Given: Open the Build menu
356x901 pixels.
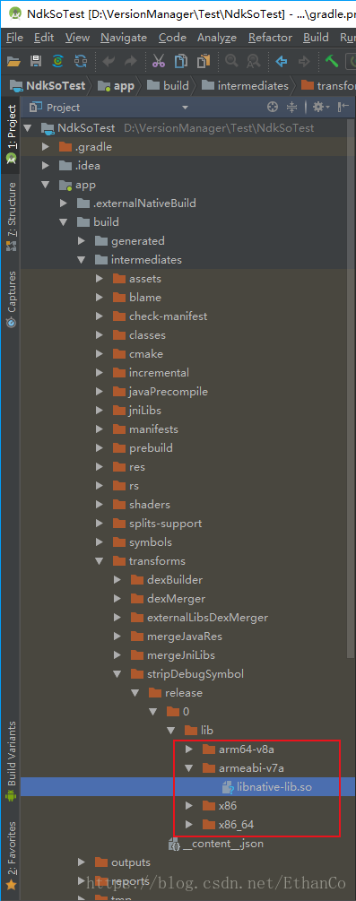Looking at the screenshot, I should 317,38.
